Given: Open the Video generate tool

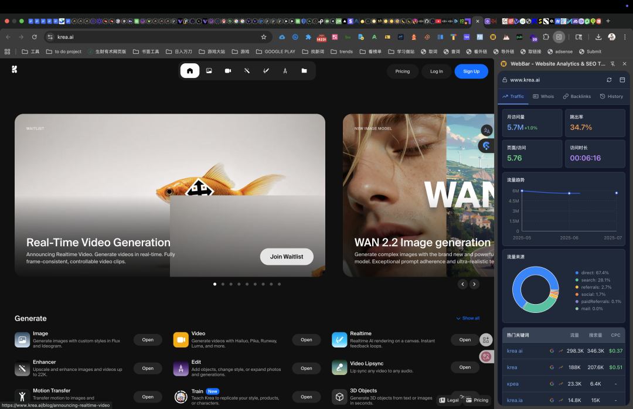Looking at the screenshot, I should 307,340.
